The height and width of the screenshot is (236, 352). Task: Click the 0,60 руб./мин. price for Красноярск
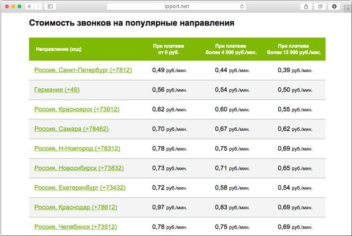pyautogui.click(x=232, y=109)
